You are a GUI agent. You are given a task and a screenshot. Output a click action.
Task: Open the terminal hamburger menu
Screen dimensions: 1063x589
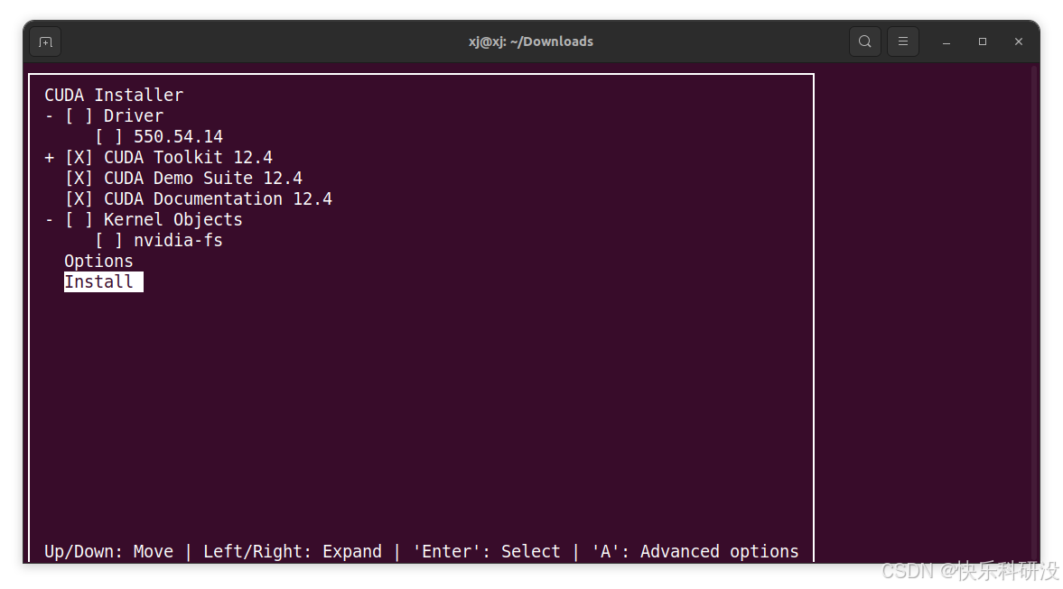coord(902,41)
